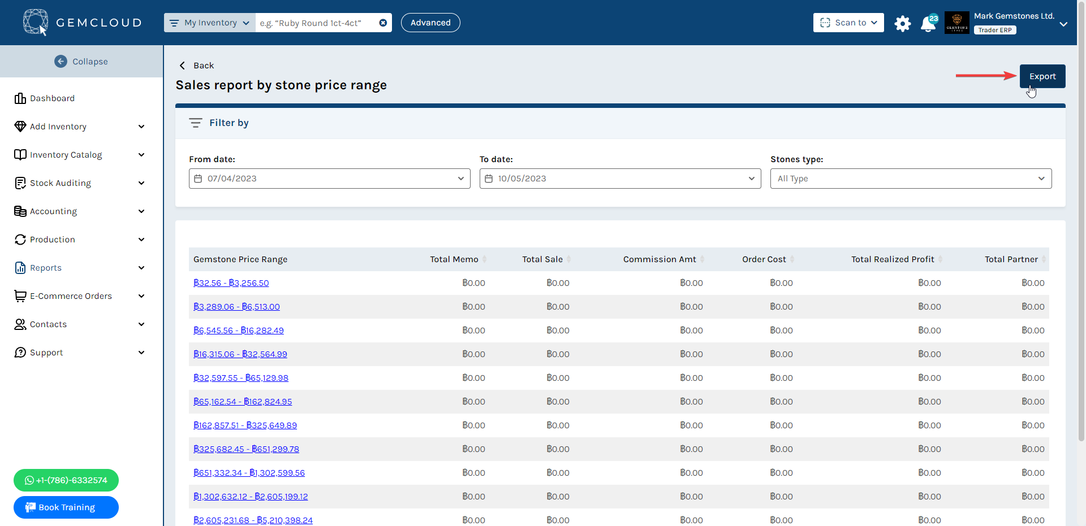This screenshot has width=1086, height=526.
Task: Expand the Production submenu arrow
Action: tap(141, 240)
